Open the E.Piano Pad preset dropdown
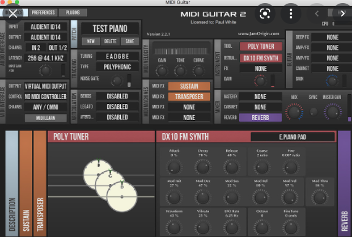The width and height of the screenshot is (352, 237). tap(293, 137)
